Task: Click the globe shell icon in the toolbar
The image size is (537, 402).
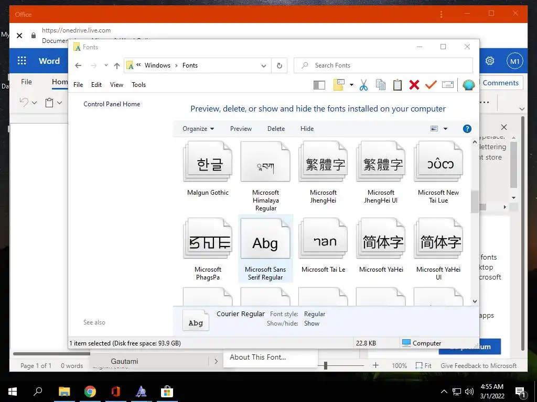Action: pos(468,85)
